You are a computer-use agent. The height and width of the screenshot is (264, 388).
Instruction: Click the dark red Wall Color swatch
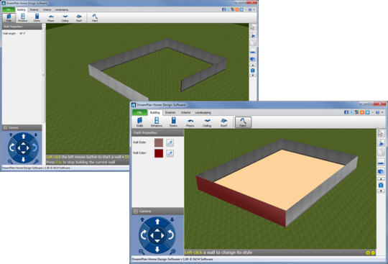coord(159,153)
